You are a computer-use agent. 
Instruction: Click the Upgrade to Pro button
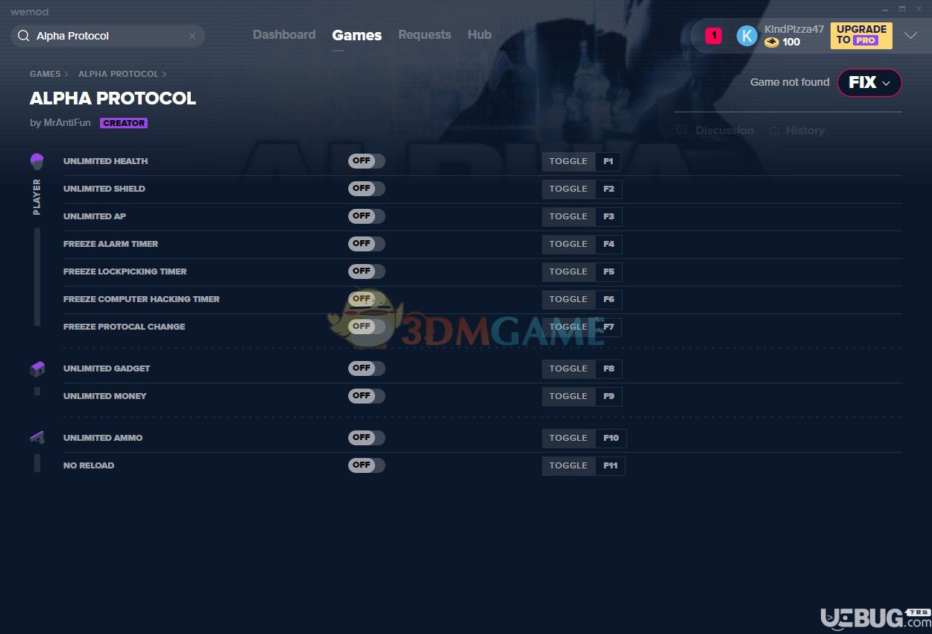(x=861, y=35)
